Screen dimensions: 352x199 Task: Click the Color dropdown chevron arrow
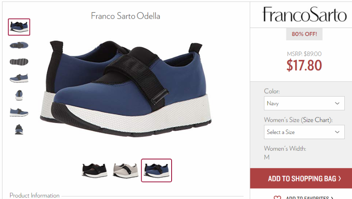click(x=337, y=103)
